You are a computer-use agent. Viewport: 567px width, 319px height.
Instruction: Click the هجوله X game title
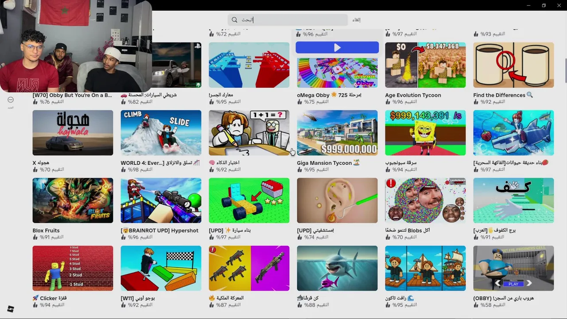click(x=41, y=163)
